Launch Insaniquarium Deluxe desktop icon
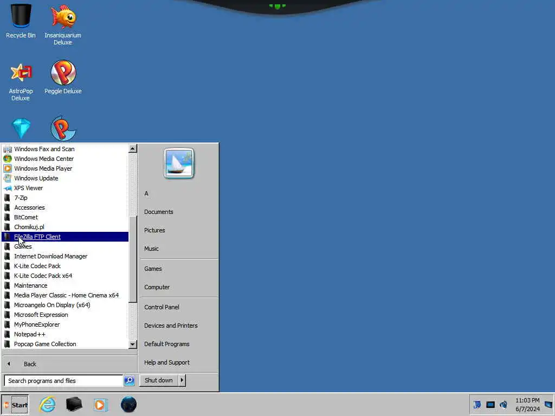This screenshot has height=416, width=555. pos(63,24)
